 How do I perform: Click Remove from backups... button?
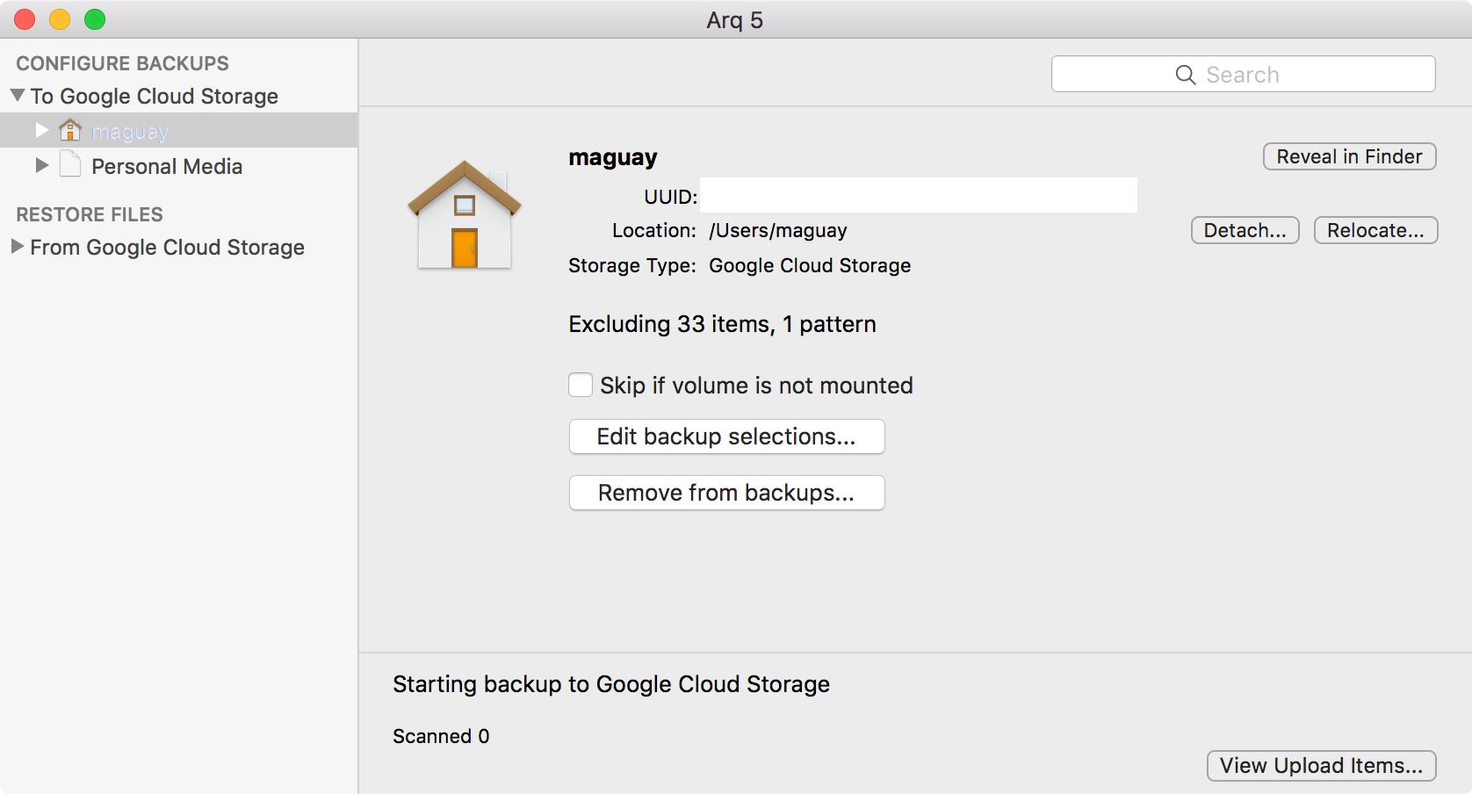(726, 493)
